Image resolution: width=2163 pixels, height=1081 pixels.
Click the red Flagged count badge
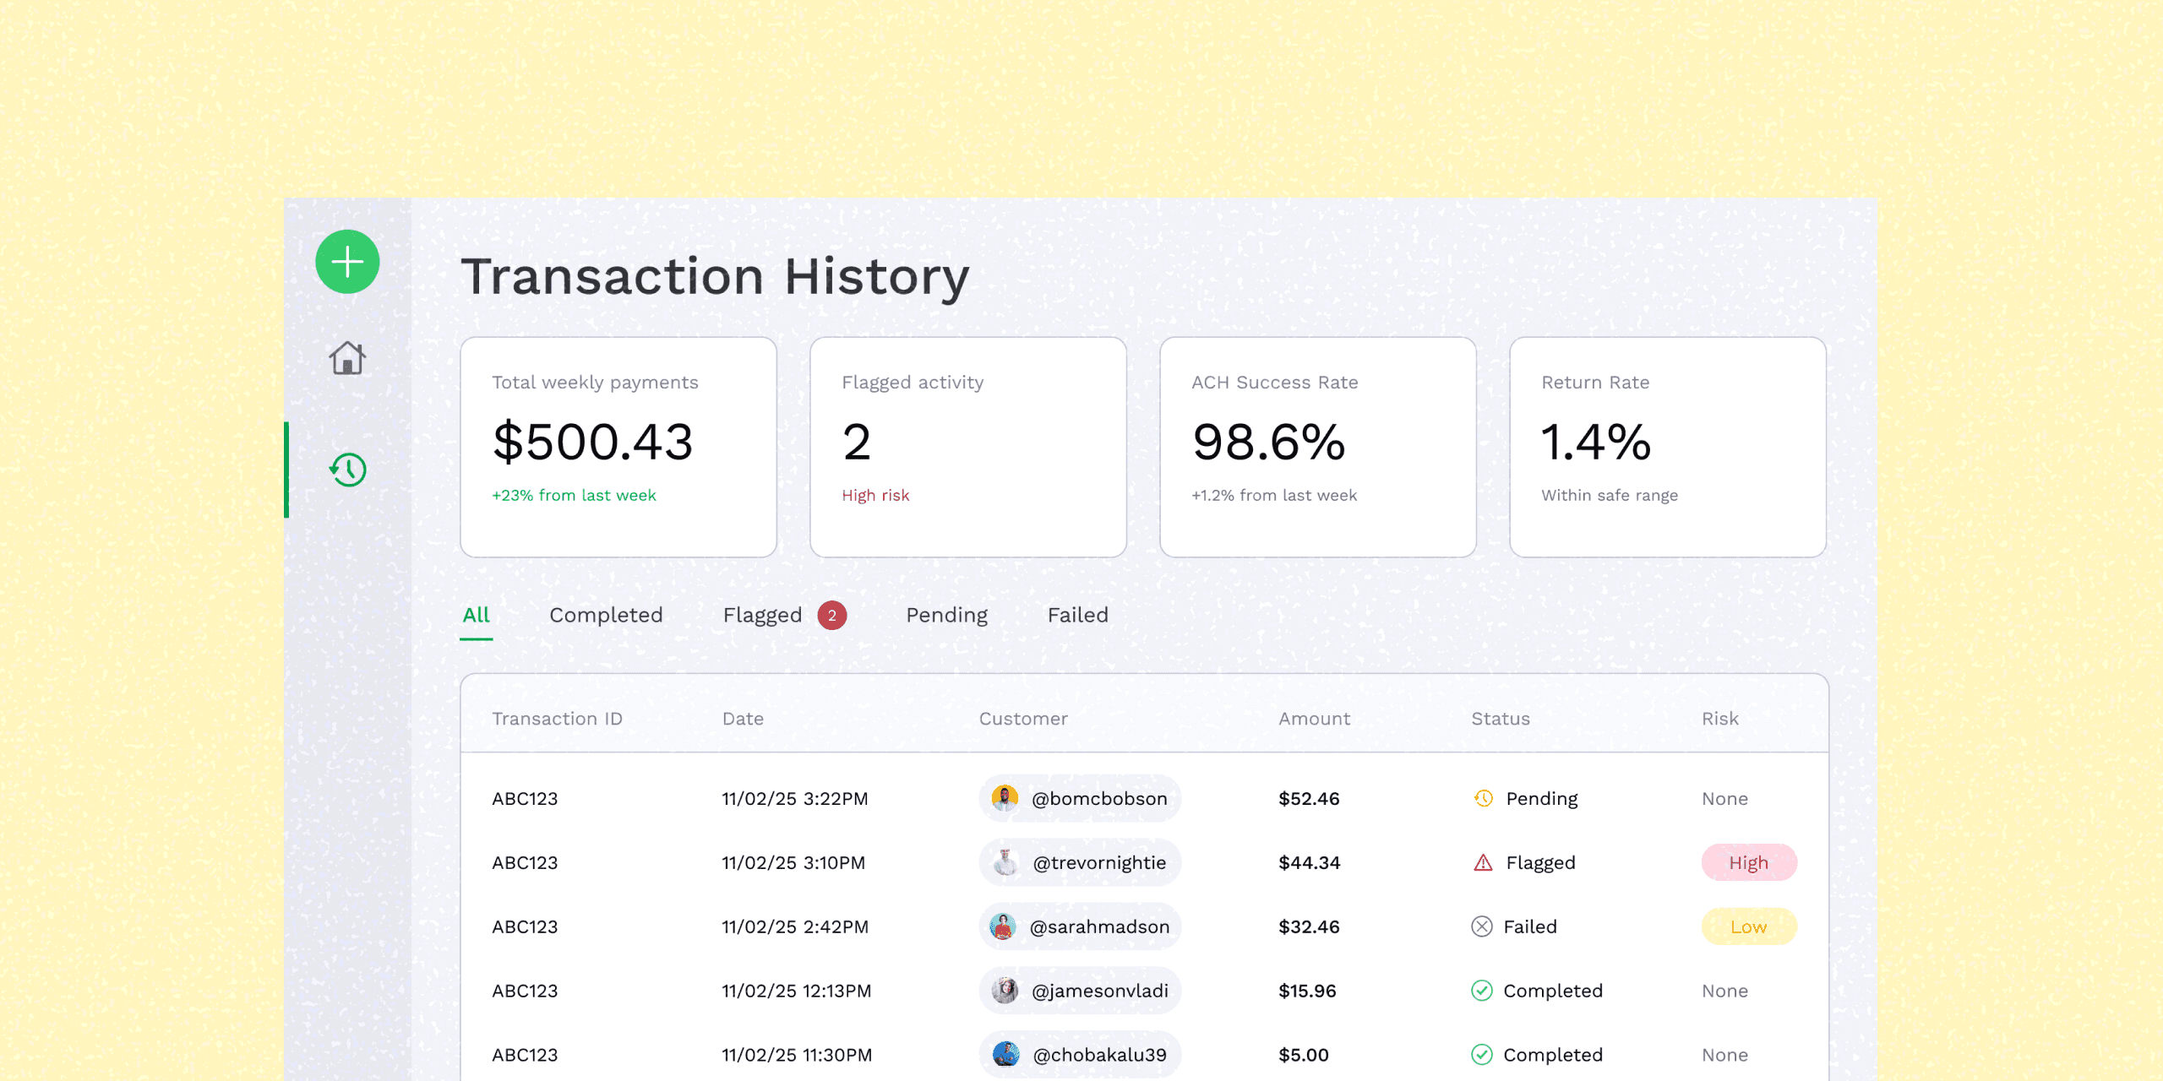pos(831,616)
